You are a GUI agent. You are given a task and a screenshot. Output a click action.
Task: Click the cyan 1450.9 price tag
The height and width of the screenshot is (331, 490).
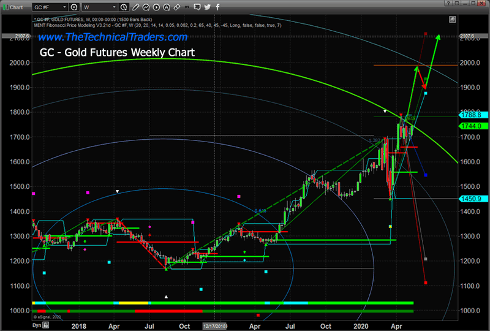tap(473, 199)
